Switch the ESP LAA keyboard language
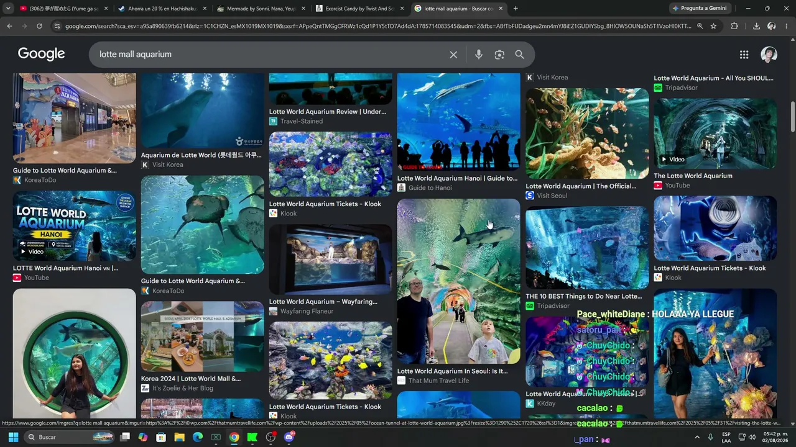Image resolution: width=796 pixels, height=447 pixels. (726, 437)
